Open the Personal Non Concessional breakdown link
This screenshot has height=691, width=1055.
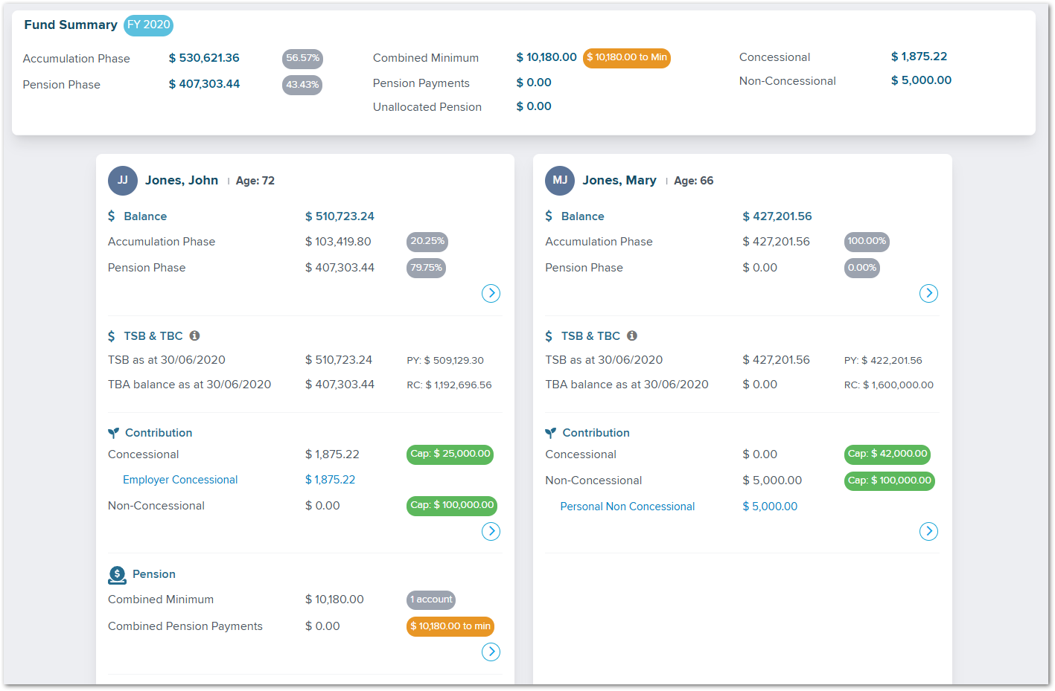(627, 506)
